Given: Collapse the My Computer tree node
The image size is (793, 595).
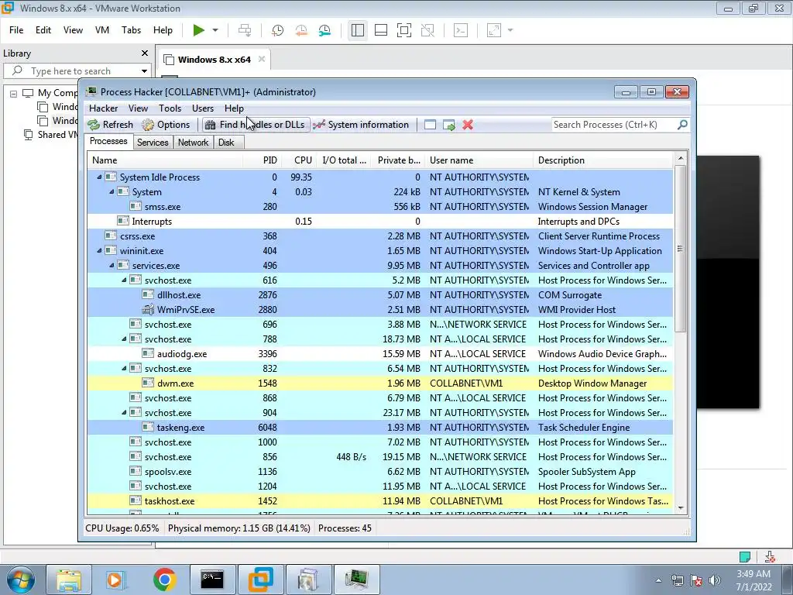Looking at the screenshot, I should click(14, 94).
